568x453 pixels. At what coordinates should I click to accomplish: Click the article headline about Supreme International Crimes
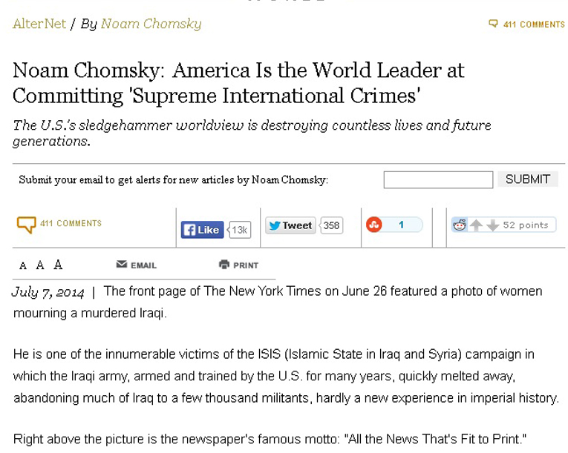point(238,83)
